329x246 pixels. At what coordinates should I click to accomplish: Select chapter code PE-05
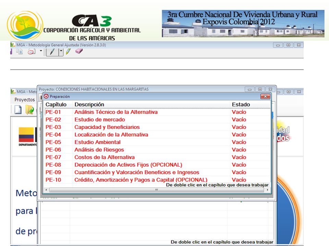click(x=53, y=142)
